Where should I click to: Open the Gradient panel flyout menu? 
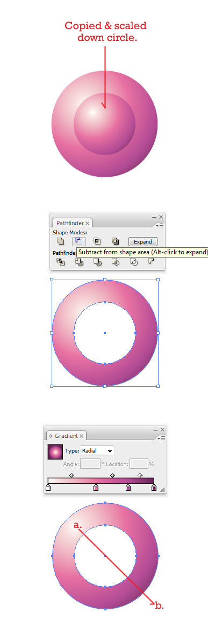161,438
